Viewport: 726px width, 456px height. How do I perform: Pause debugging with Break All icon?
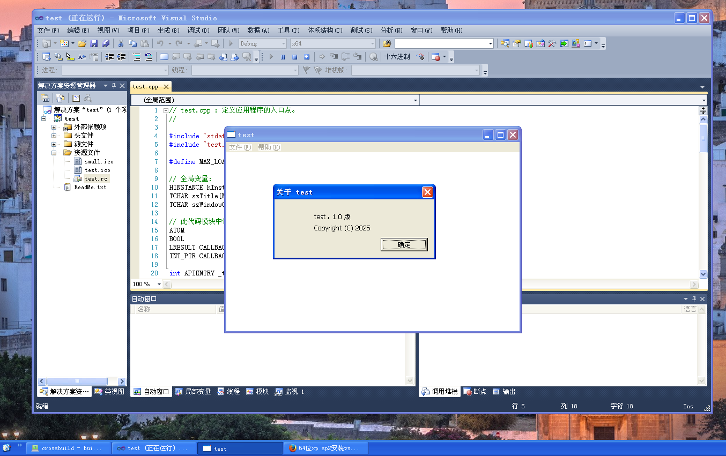[283, 57]
